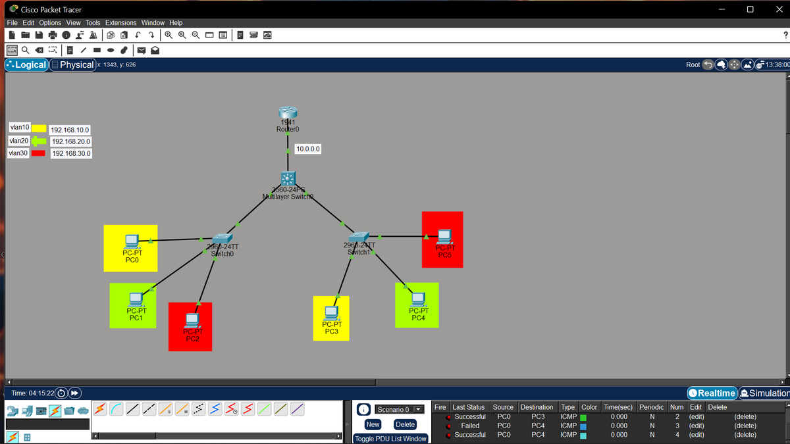Click the red vlan30 legend swatch

pos(38,153)
